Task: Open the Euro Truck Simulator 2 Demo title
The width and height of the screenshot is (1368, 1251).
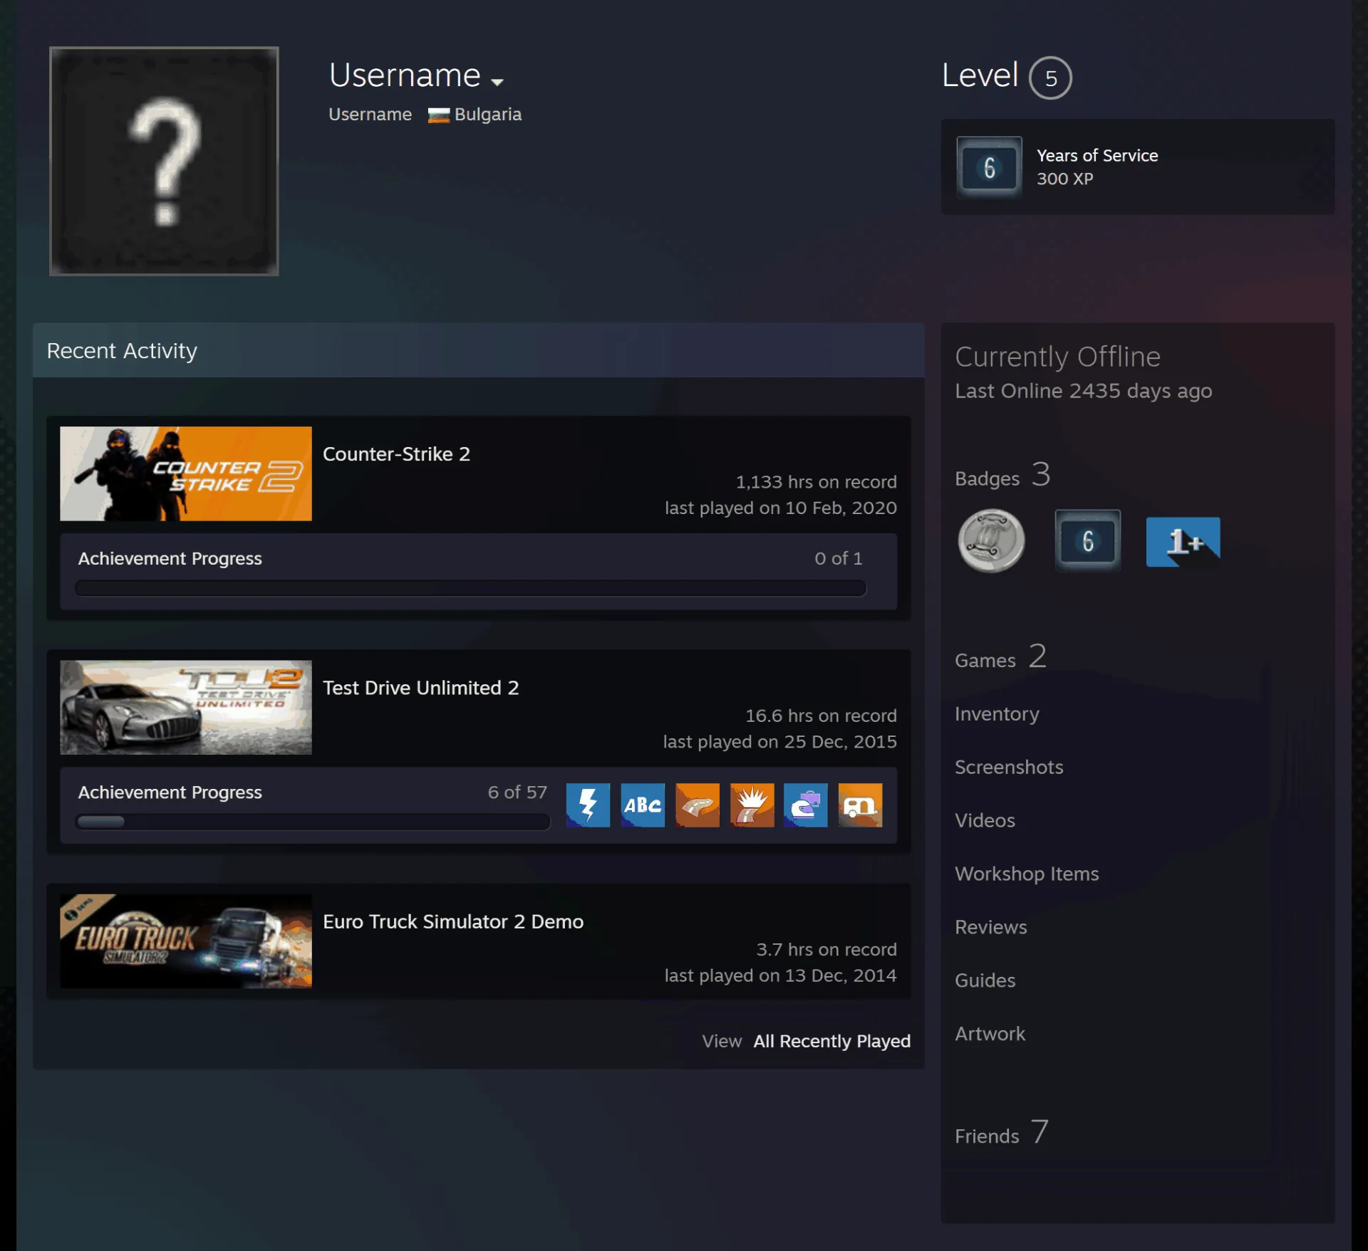Action: pos(453,921)
